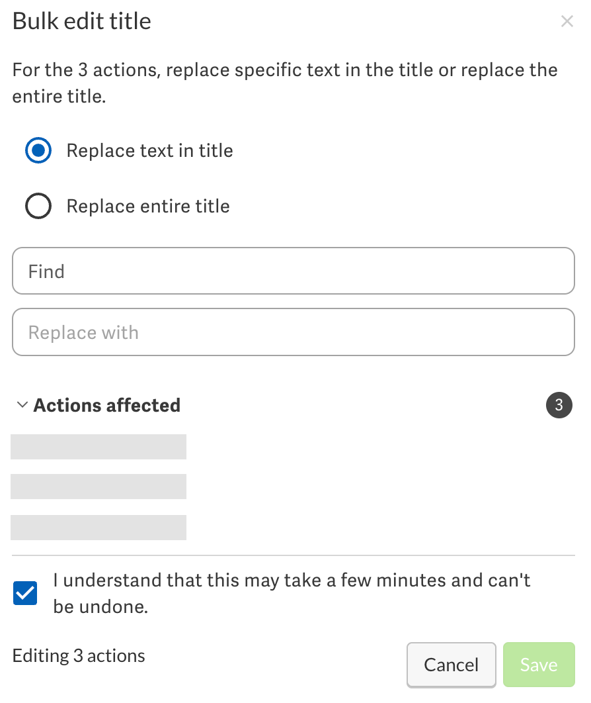Uncheck the I understand confirmation checkbox

pos(25,593)
